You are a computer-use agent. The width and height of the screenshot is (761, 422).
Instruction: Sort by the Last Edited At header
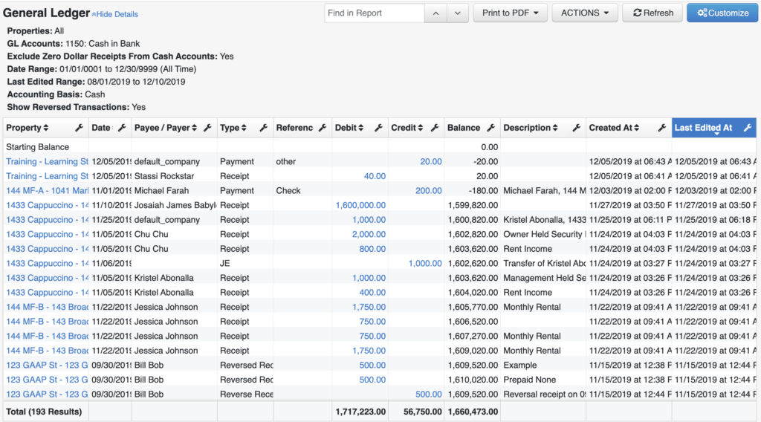coord(703,128)
